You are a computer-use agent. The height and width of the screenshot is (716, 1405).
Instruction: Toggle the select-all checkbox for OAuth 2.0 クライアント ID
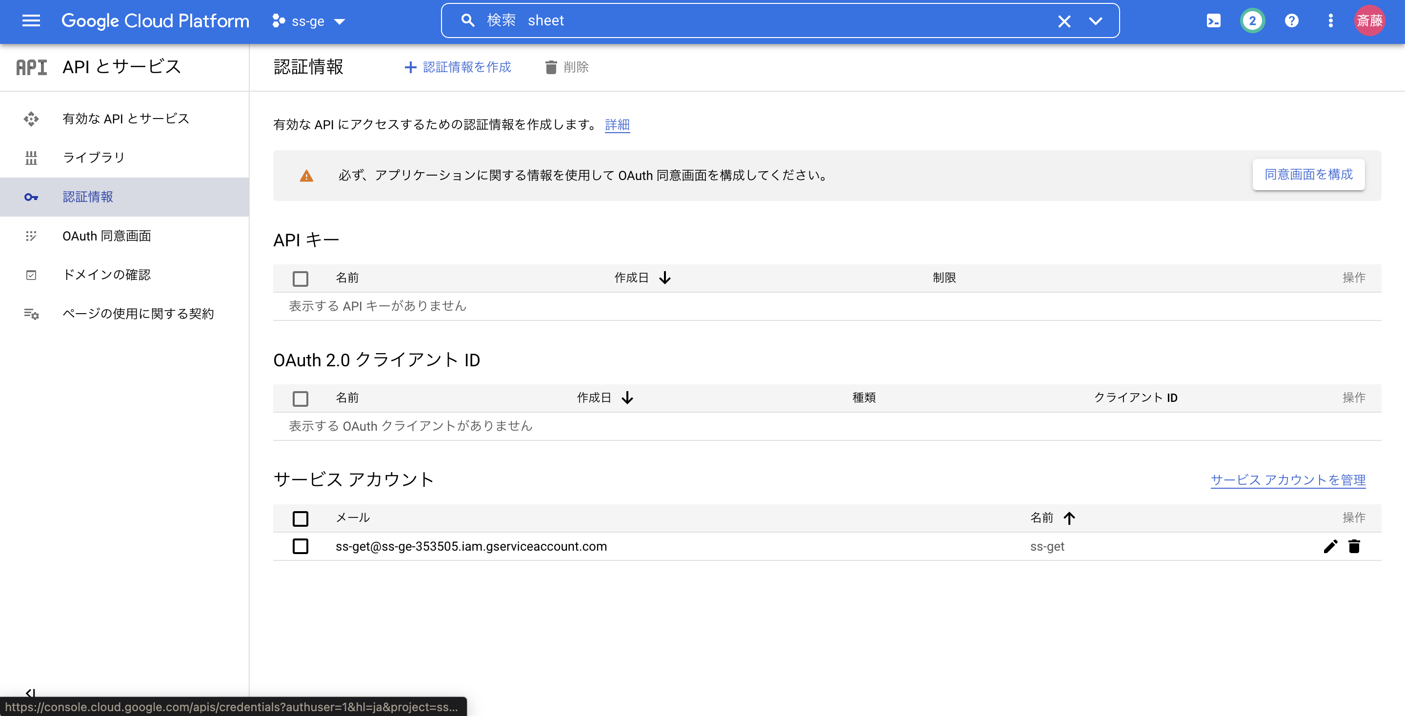(301, 398)
